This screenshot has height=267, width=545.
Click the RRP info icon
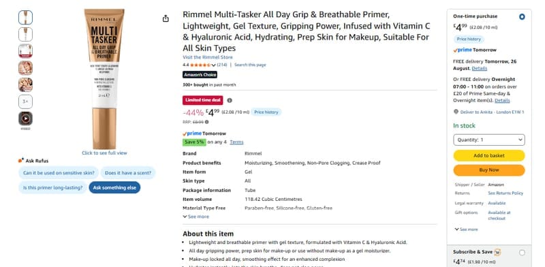point(207,122)
